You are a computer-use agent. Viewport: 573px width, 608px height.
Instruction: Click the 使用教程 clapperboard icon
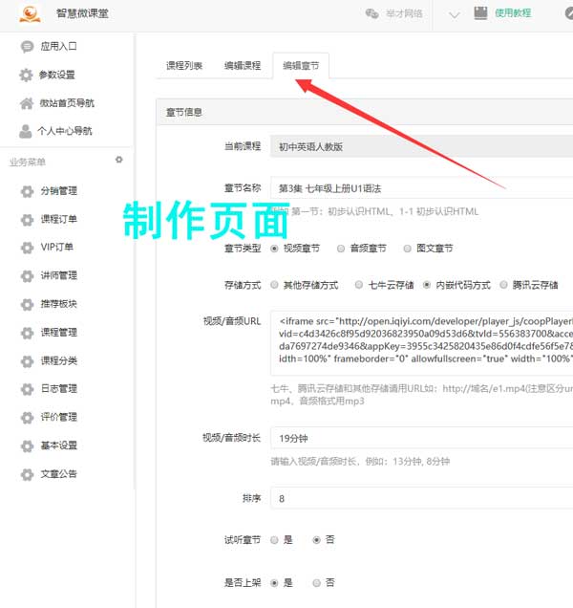tap(480, 13)
